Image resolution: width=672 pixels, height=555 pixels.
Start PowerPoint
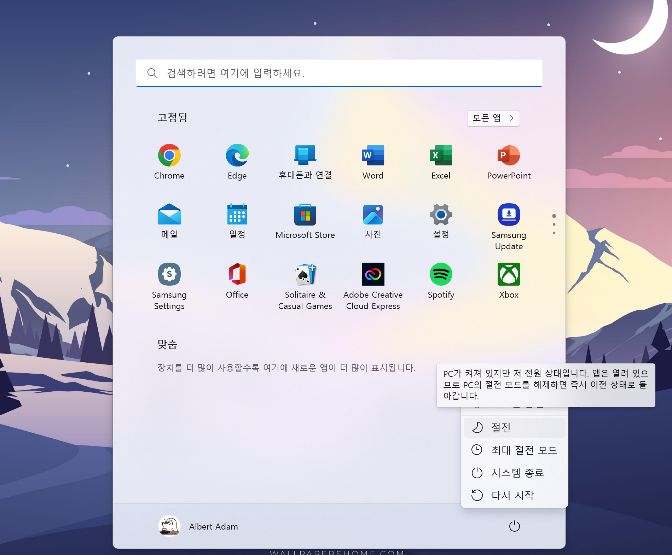509,162
